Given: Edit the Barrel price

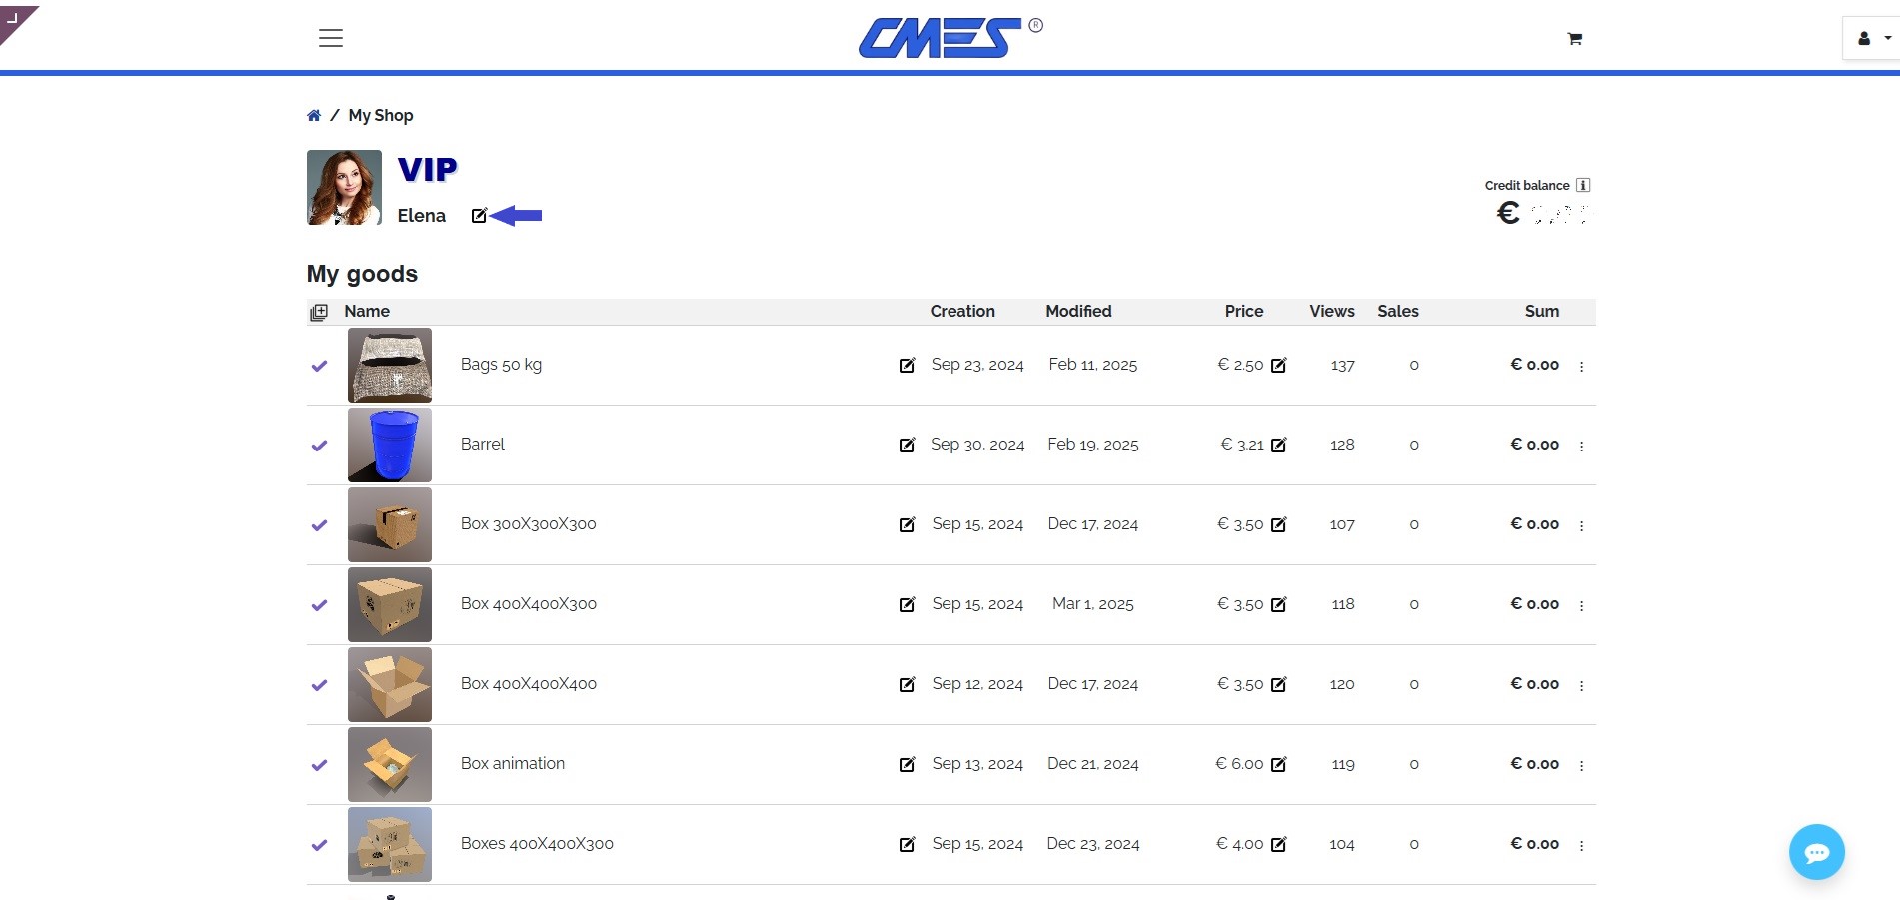Looking at the screenshot, I should tap(1279, 446).
